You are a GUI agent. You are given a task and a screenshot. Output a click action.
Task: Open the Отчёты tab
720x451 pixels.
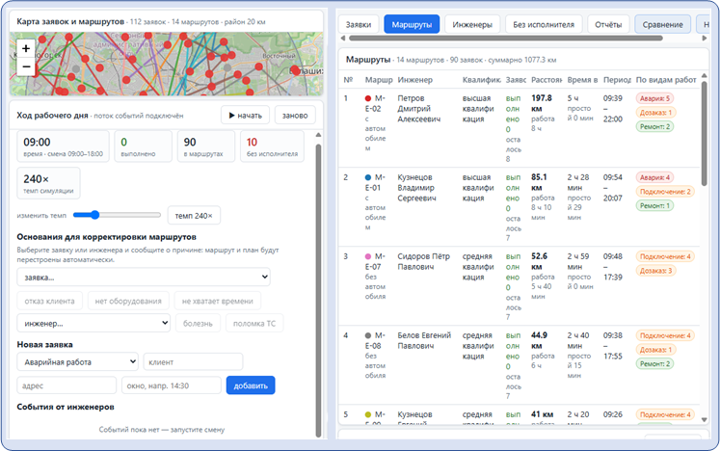tap(608, 24)
